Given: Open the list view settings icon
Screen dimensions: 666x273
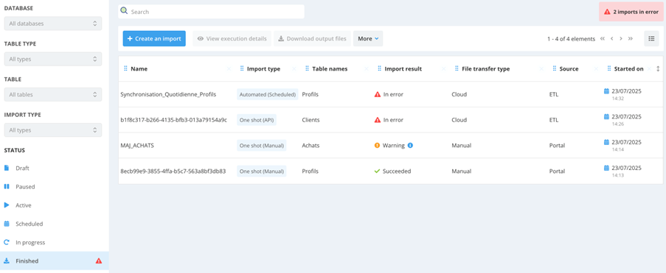Looking at the screenshot, I should tap(651, 38).
